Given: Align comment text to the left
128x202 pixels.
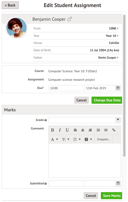Looking at the screenshot, I should point(75,130).
